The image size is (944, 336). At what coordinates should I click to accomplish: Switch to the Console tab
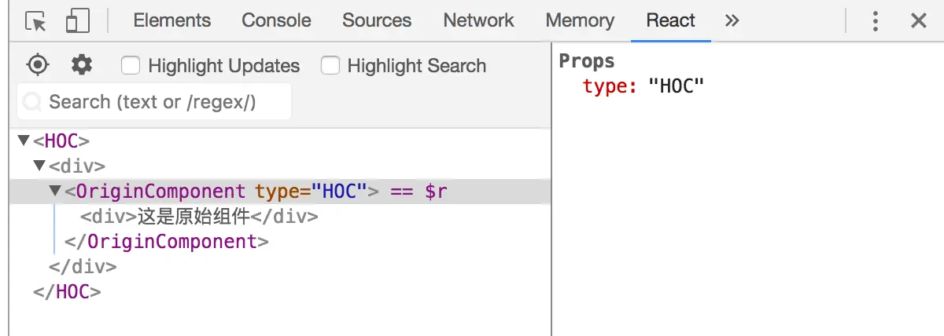click(x=276, y=21)
